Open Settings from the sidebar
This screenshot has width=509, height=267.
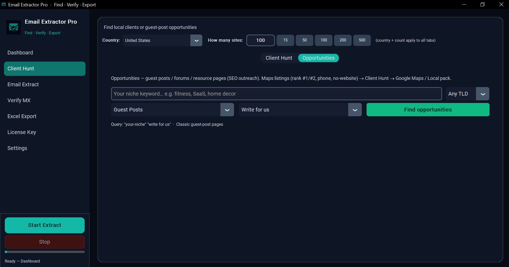pos(45,148)
